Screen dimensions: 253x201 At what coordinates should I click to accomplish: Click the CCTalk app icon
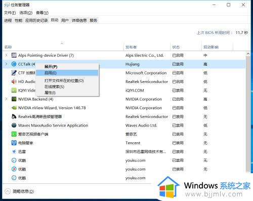14,64
